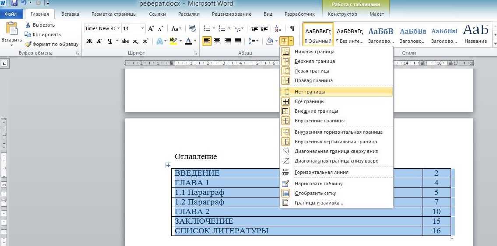Select 'Нет границы' in borders menu
The height and width of the screenshot is (246, 497).
tap(310, 92)
